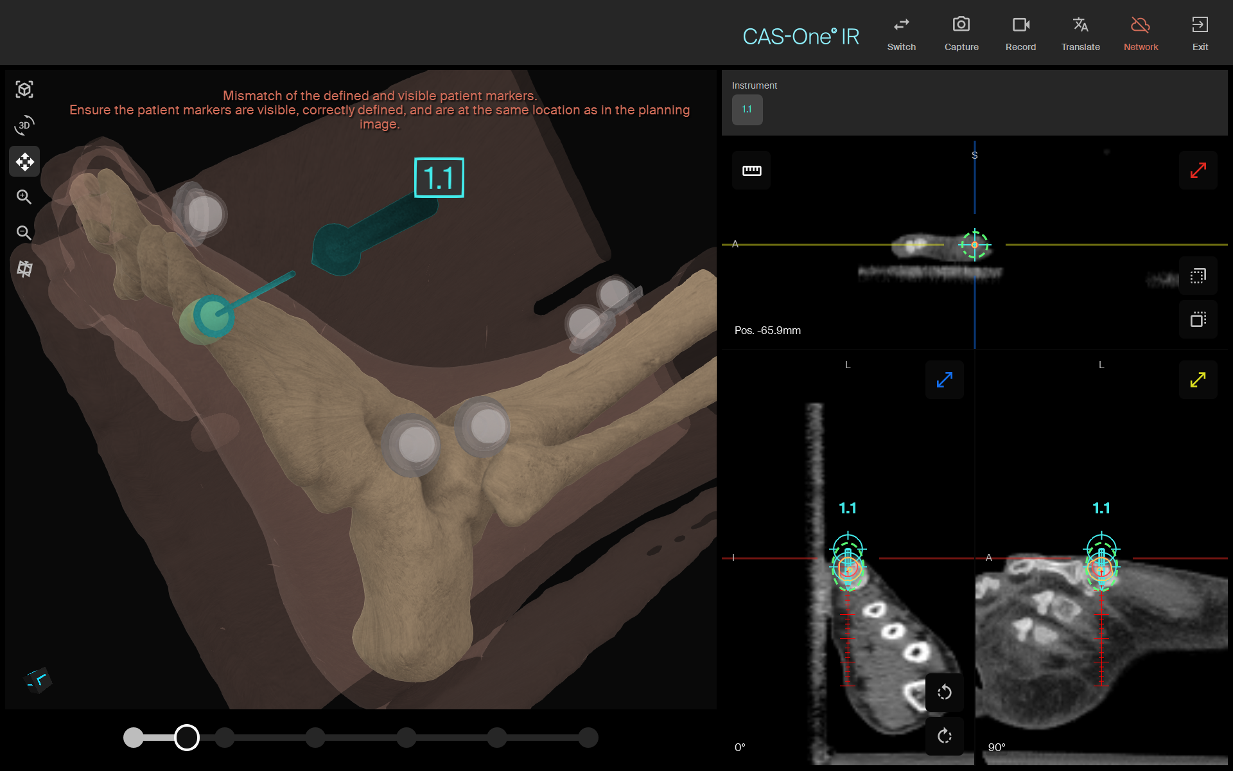Screen dimensions: 1233x771
Task: Expand the top slice view with red arrow
Action: tap(1198, 170)
